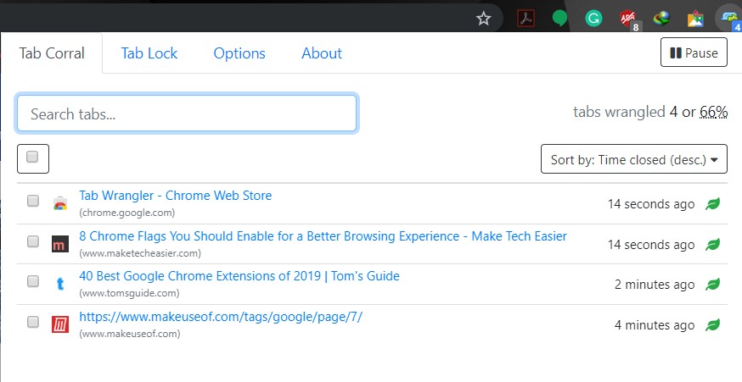Click the (chrome.google.com) domain text
Viewport: 742px width, 382px height.
(x=126, y=213)
